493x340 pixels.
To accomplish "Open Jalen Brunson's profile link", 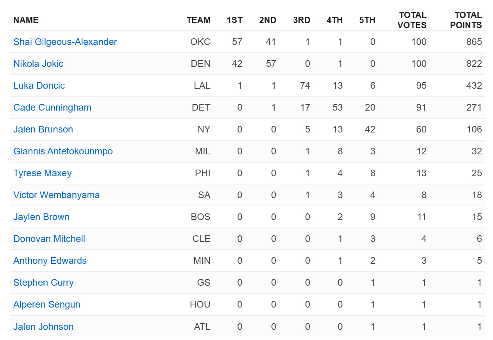I will click(43, 129).
